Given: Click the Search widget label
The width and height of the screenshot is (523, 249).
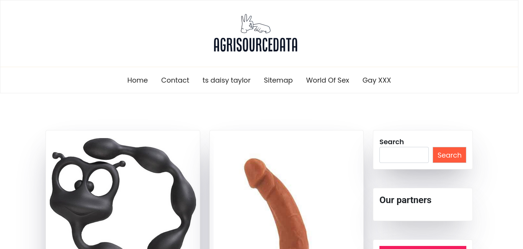Looking at the screenshot, I should tap(392, 142).
